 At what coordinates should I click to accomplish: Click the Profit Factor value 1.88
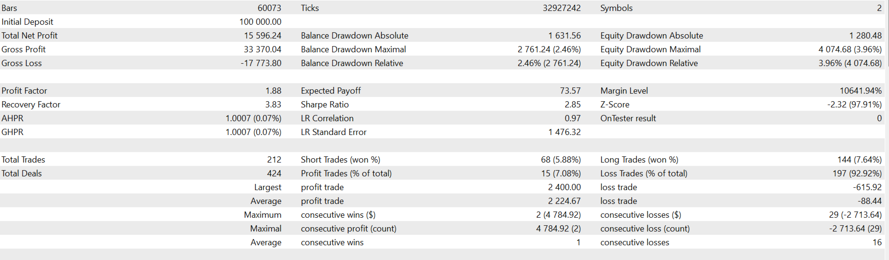tap(273, 91)
